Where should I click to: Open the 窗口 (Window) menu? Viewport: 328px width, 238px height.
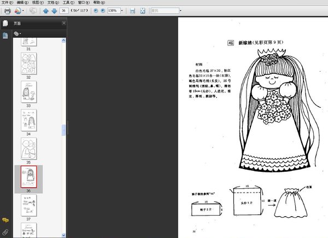pos(84,3)
